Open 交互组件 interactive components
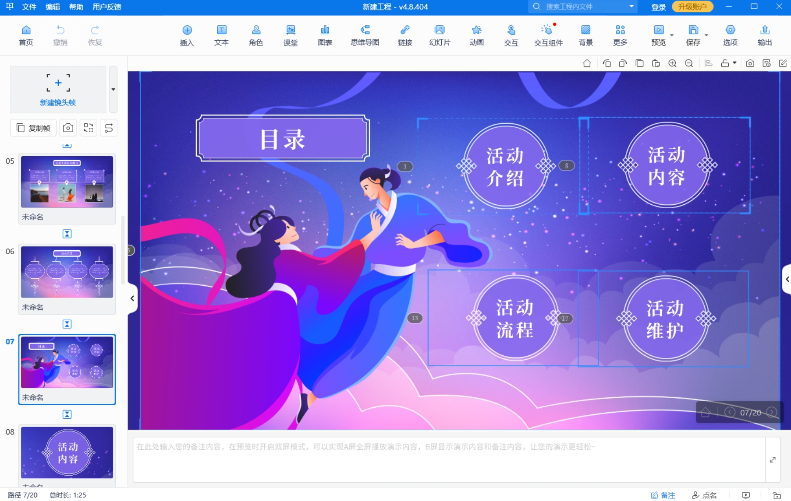The height and width of the screenshot is (501, 791). [548, 35]
